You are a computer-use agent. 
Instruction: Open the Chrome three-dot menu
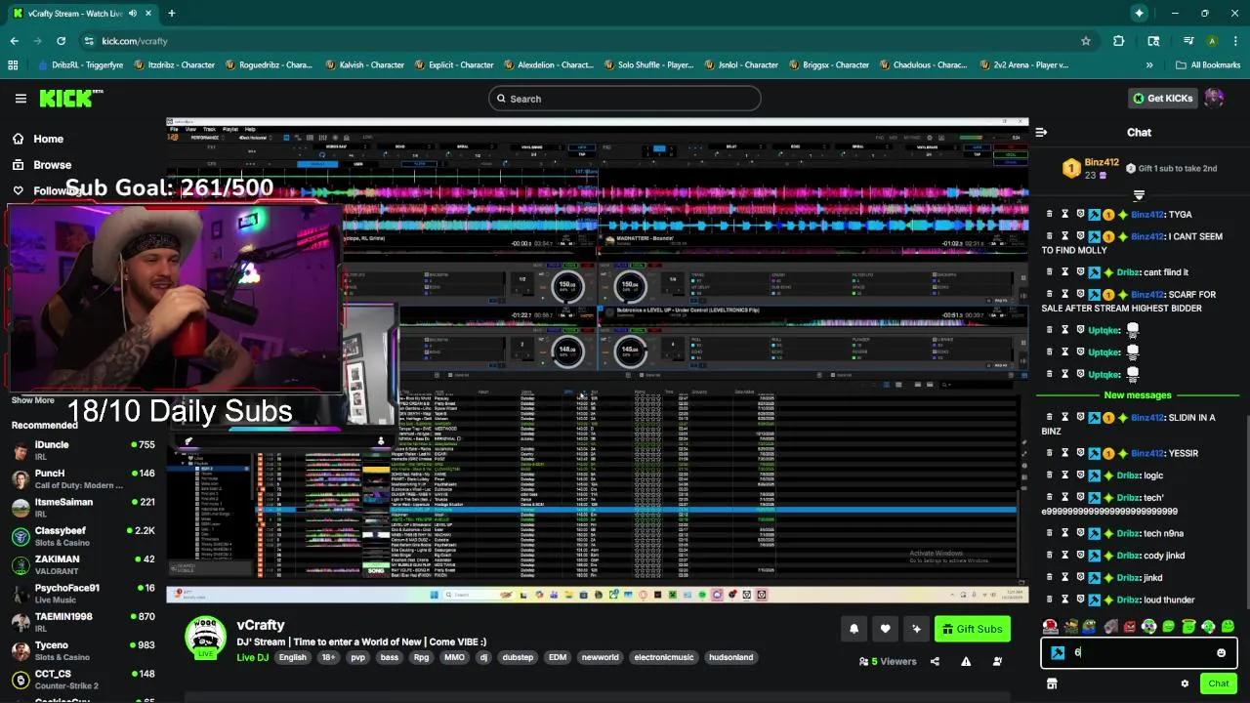(1234, 41)
